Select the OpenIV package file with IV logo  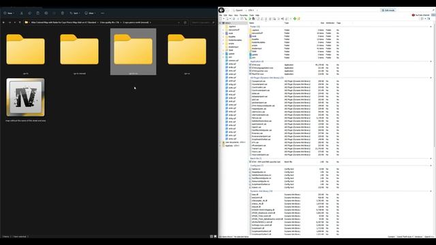(26, 100)
